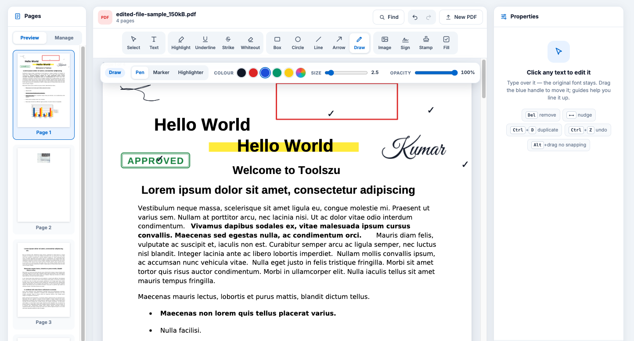Jump to the Page 3 thumbnail
This screenshot has width=634, height=341.
coord(43,284)
